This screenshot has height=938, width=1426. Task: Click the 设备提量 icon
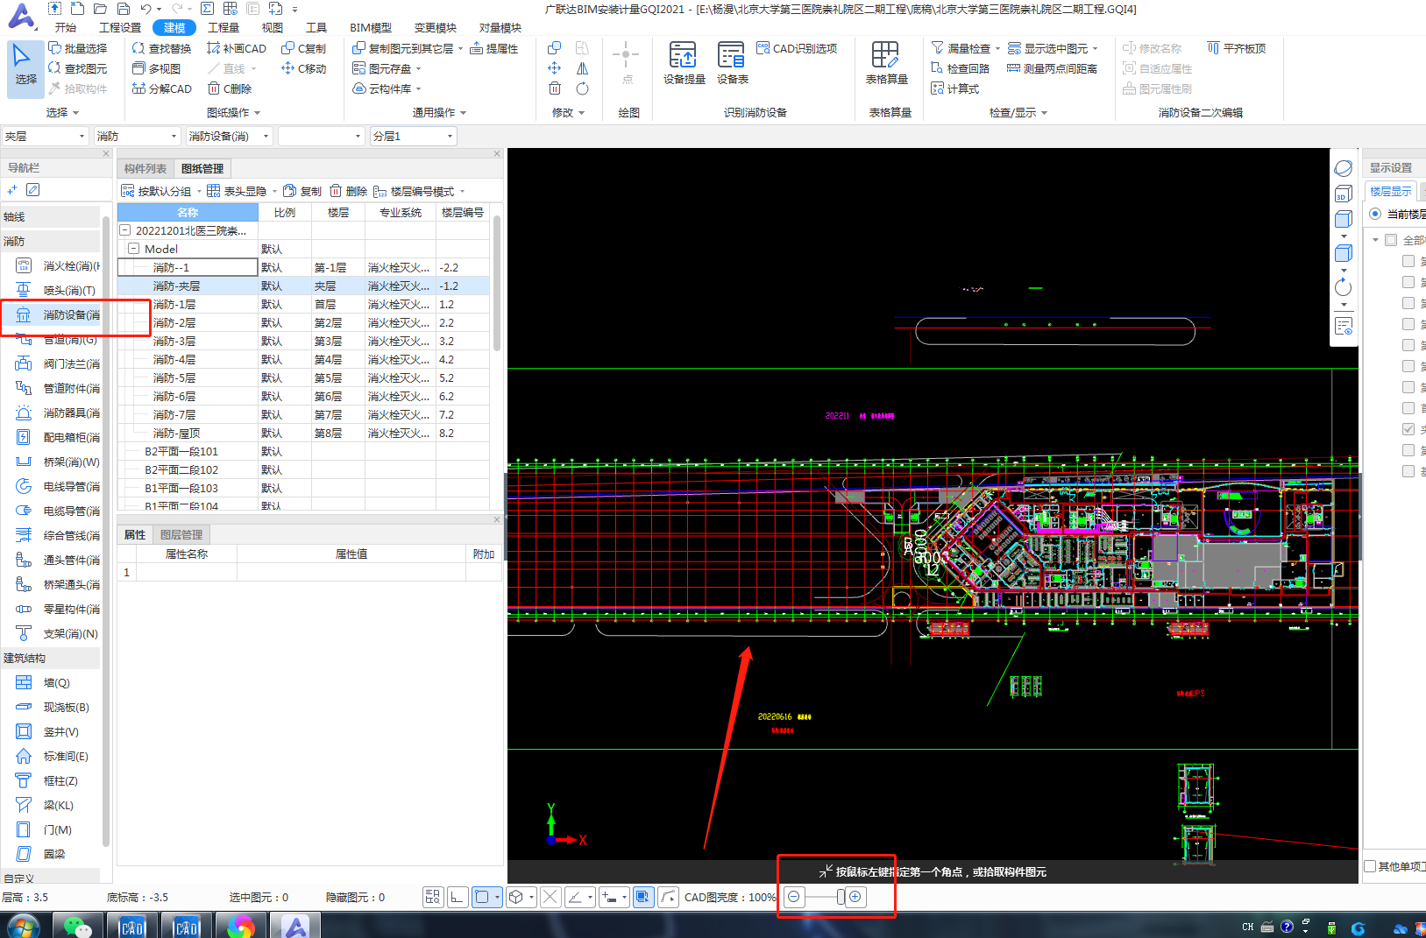[x=684, y=63]
